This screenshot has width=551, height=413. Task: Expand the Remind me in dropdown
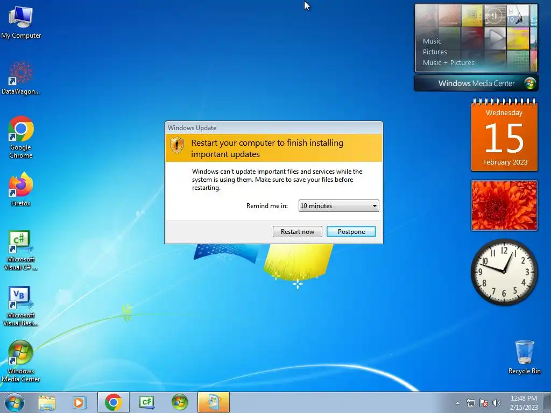click(x=339, y=206)
